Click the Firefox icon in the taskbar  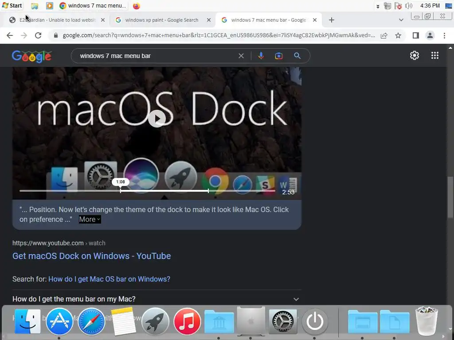click(x=137, y=6)
